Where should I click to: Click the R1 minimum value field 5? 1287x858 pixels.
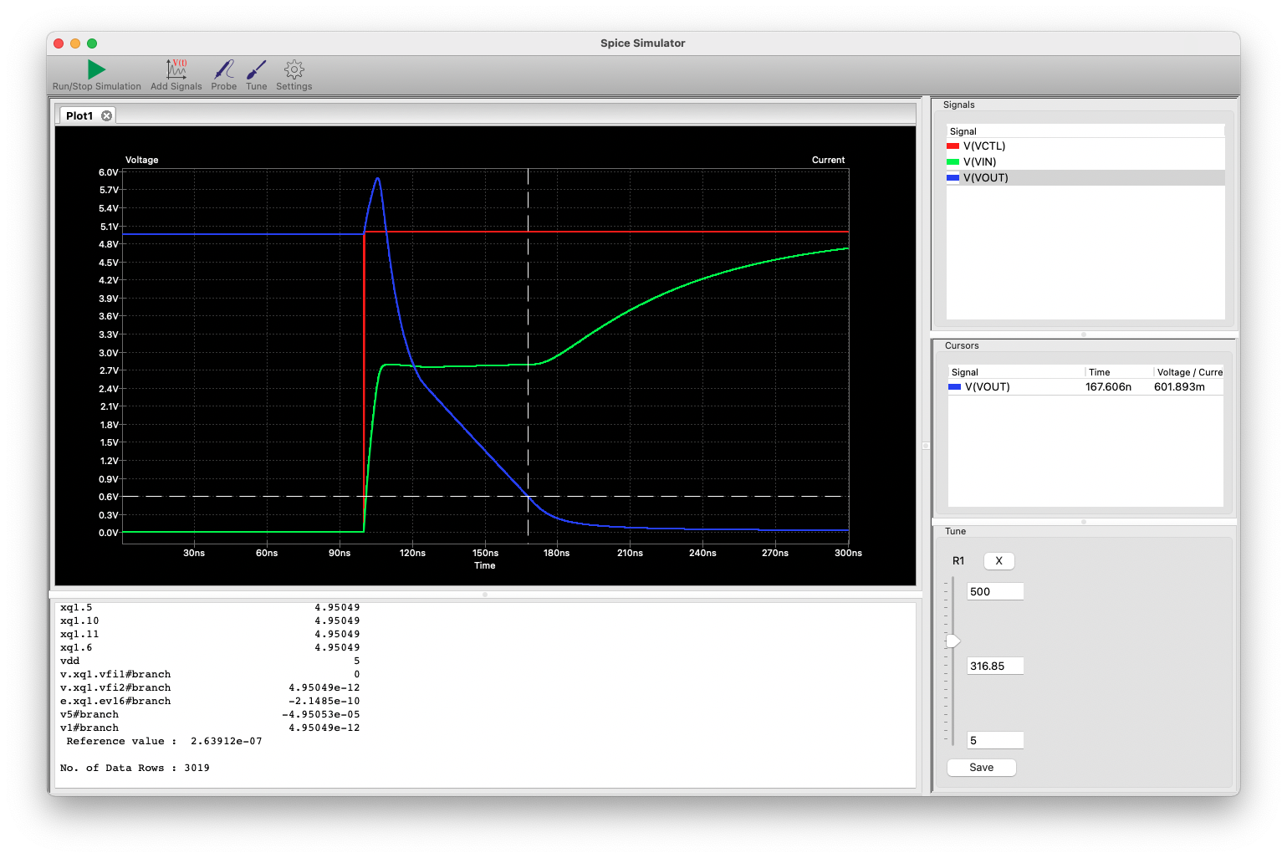[x=995, y=741]
